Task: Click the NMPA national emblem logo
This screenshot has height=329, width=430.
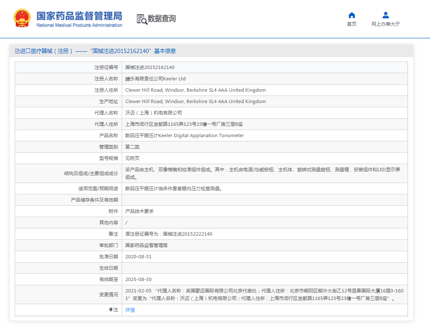Action: [21, 18]
